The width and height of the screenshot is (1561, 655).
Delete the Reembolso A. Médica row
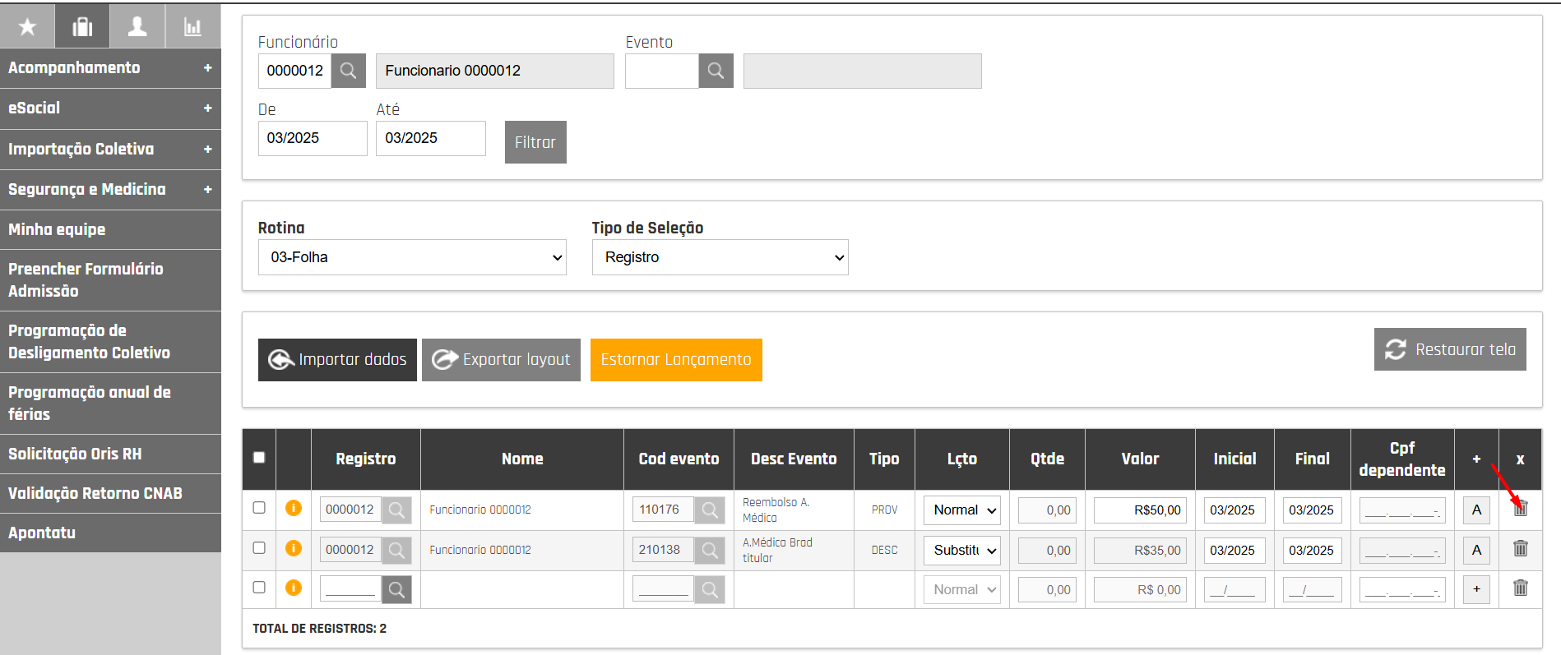click(1520, 509)
